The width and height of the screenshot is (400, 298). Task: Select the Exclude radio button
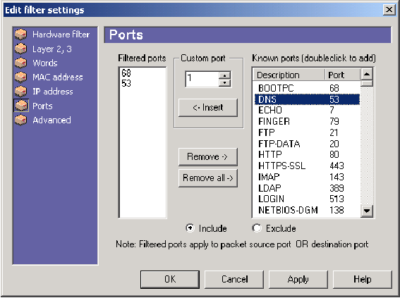257,228
